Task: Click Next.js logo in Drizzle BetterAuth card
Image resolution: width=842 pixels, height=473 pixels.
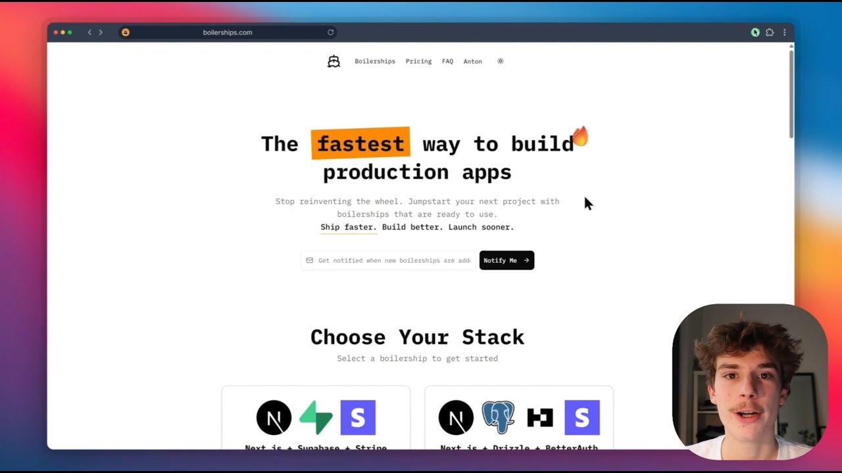Action: [456, 417]
